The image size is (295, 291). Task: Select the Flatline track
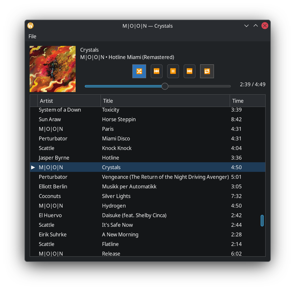pos(148,244)
